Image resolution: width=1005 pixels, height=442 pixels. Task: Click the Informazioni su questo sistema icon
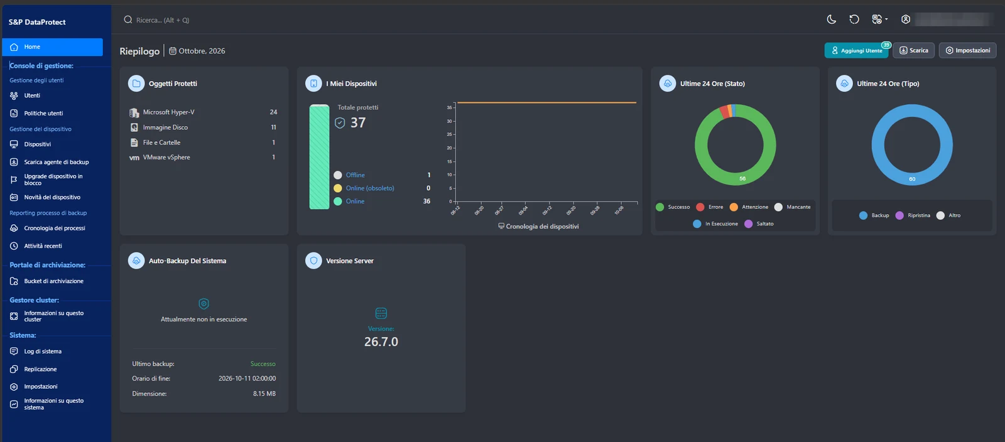pyautogui.click(x=14, y=404)
